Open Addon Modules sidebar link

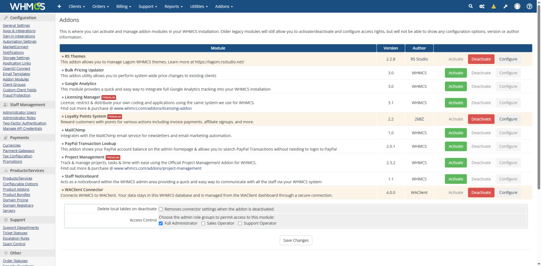tap(16, 79)
